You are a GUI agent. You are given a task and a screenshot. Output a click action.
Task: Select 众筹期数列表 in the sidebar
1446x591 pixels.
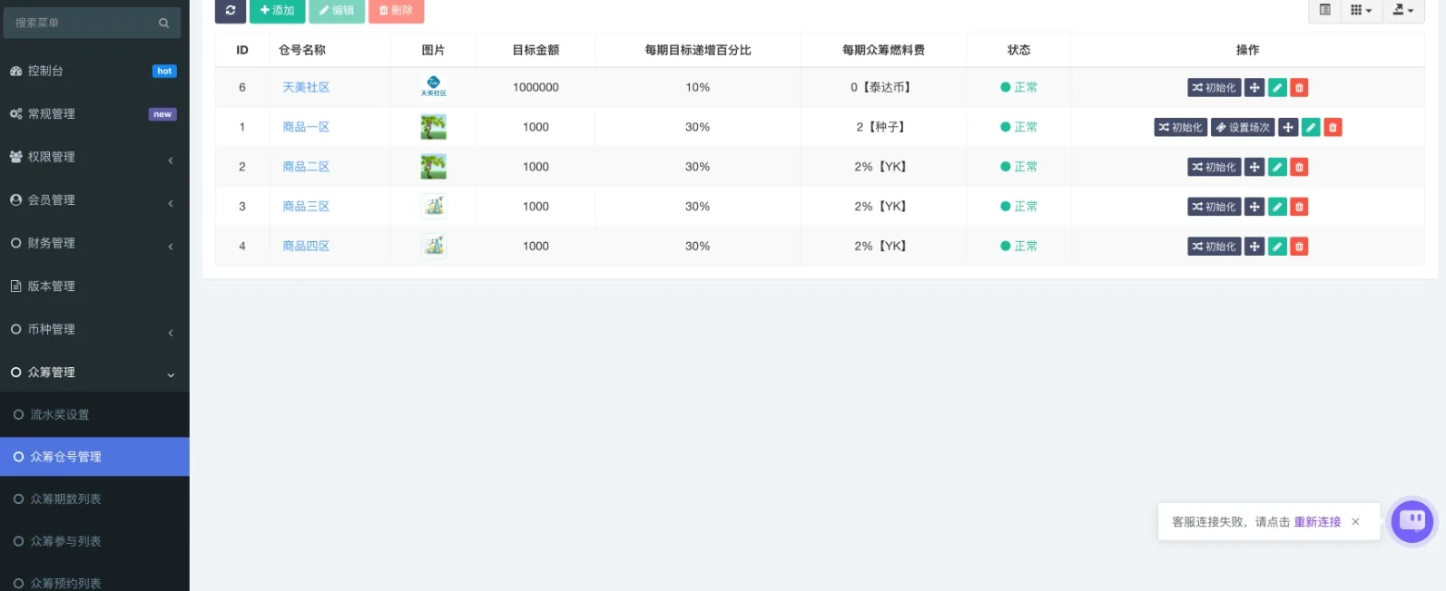[x=65, y=499]
